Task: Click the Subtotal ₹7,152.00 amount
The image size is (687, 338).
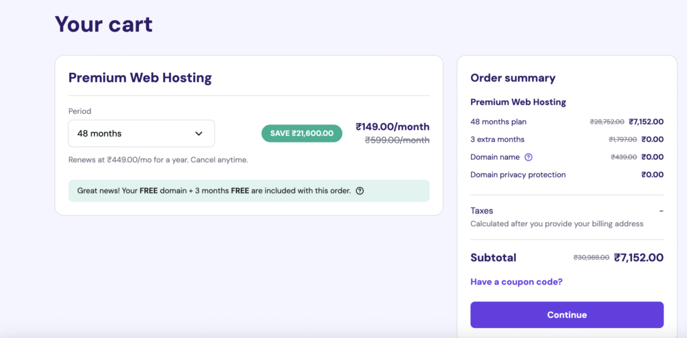Action: [639, 258]
